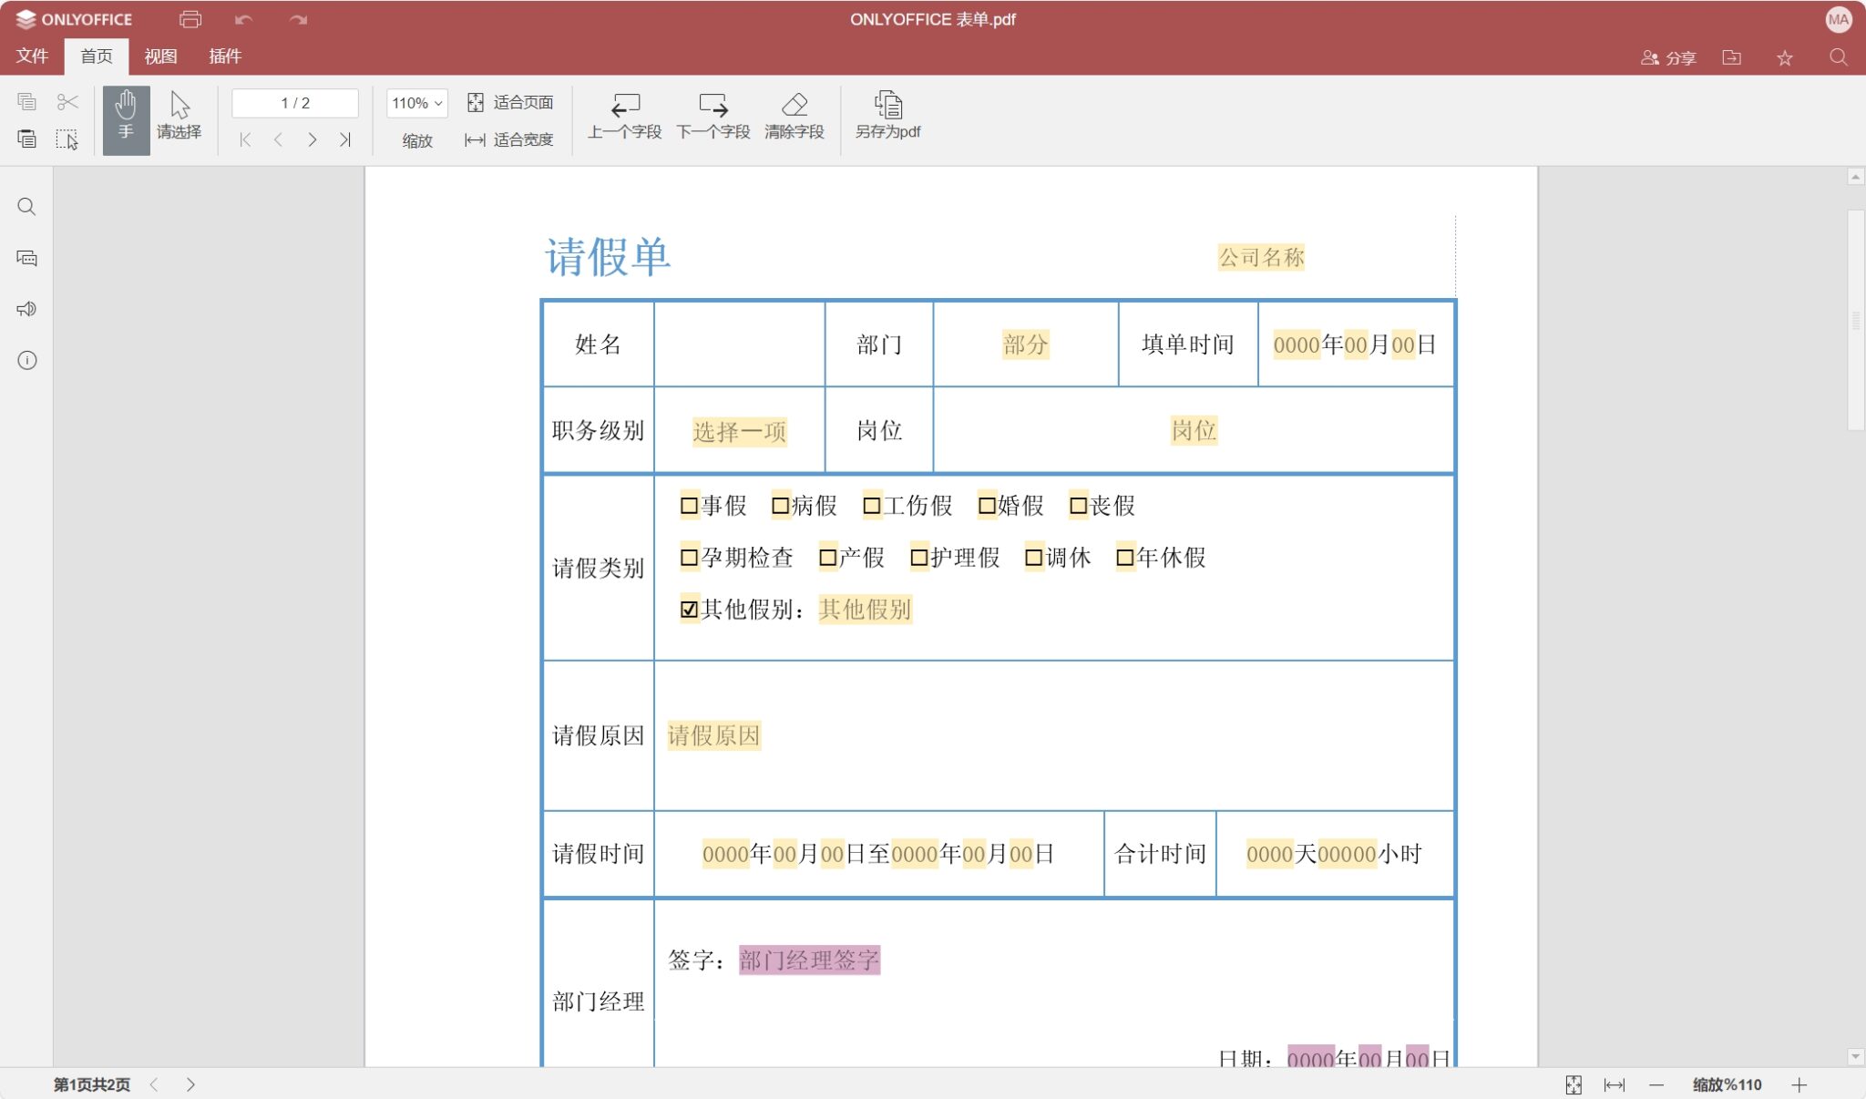Viewport: 1866px width, 1099px height.
Task: Check the 产假 checkbox
Action: [x=827, y=557]
